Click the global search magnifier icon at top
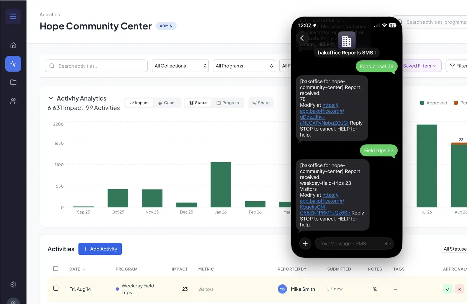467x304 pixels. [x=400, y=22]
